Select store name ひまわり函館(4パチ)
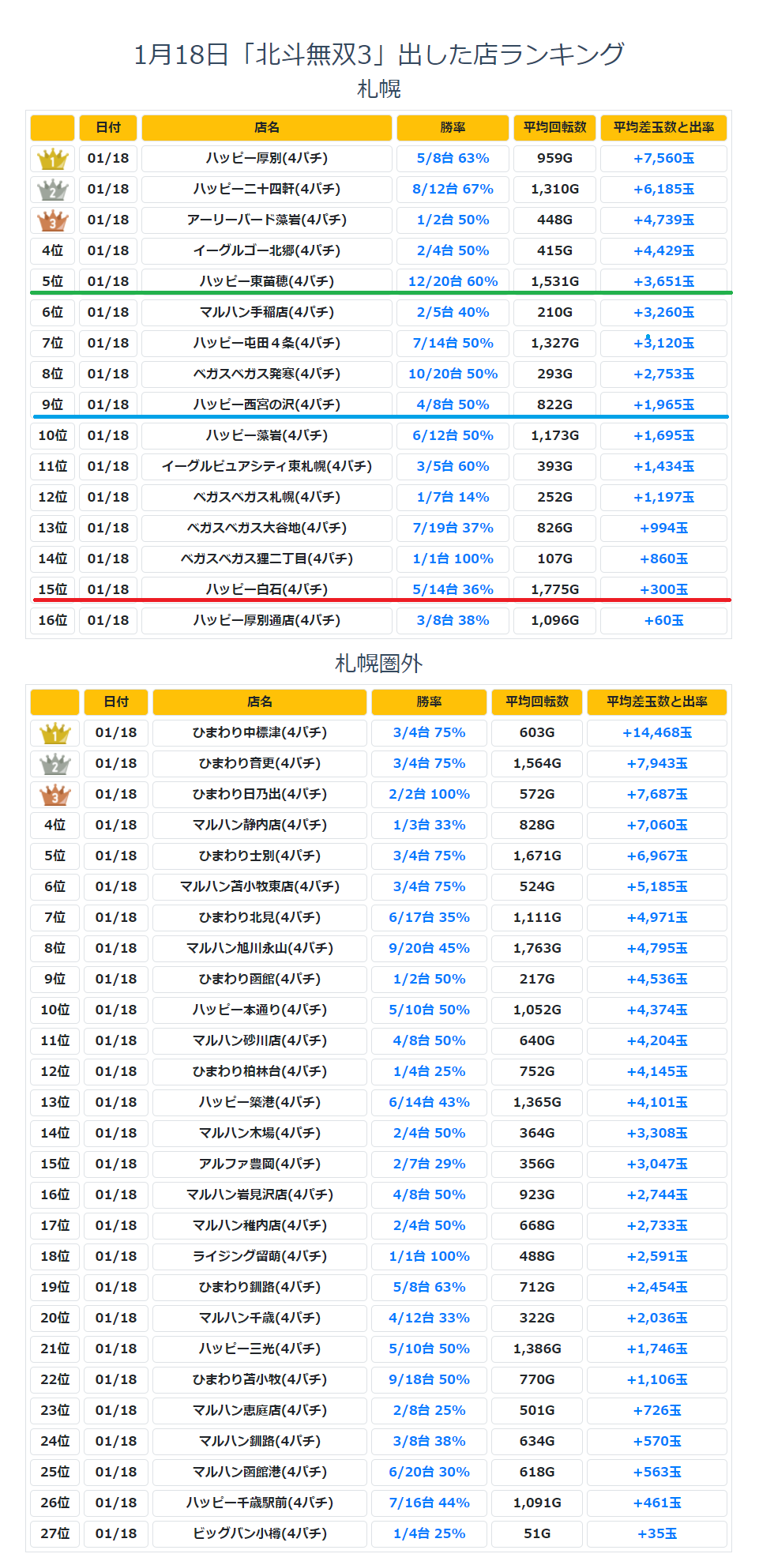774x1565 pixels. 260,979
